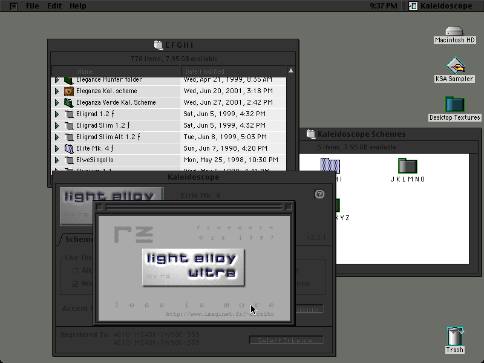The width and height of the screenshot is (484, 363).
Task: Click the E F G H I window title bar
Action: [173, 45]
